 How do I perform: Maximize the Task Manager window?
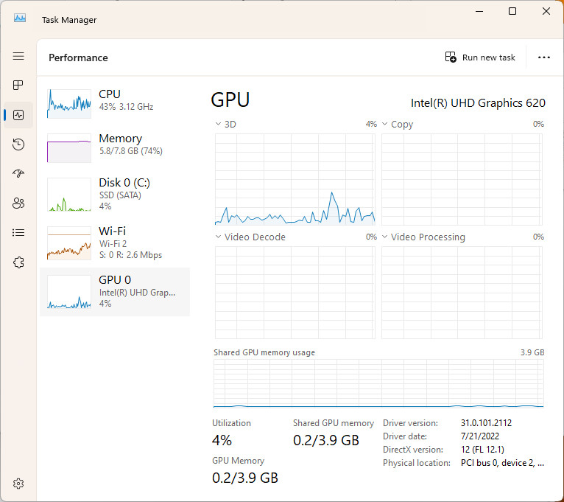[x=512, y=12]
